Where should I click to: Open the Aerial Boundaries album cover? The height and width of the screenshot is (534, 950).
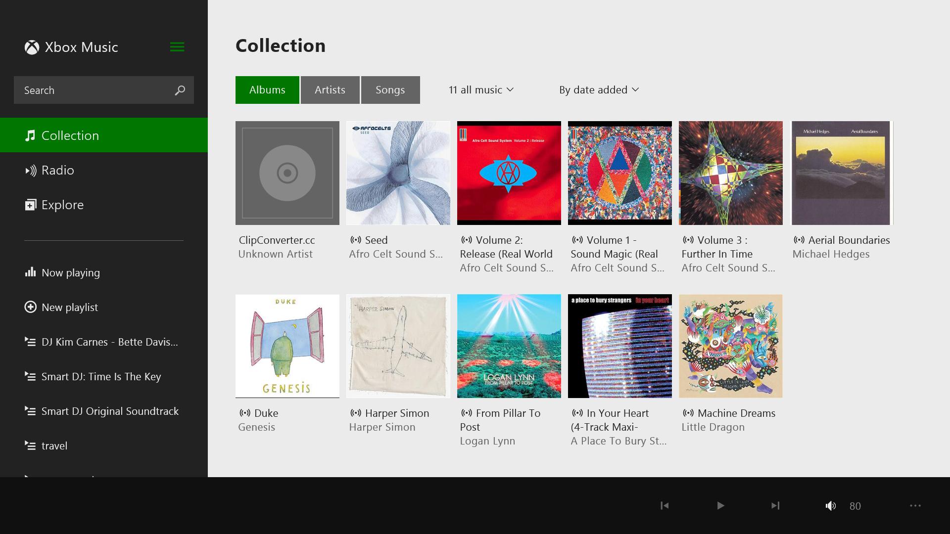842,173
